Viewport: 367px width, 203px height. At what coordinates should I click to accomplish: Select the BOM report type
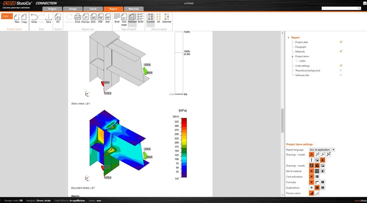click(141, 18)
